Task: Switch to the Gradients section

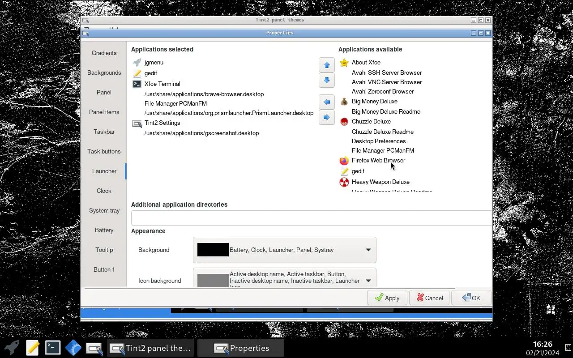Action: tap(104, 53)
